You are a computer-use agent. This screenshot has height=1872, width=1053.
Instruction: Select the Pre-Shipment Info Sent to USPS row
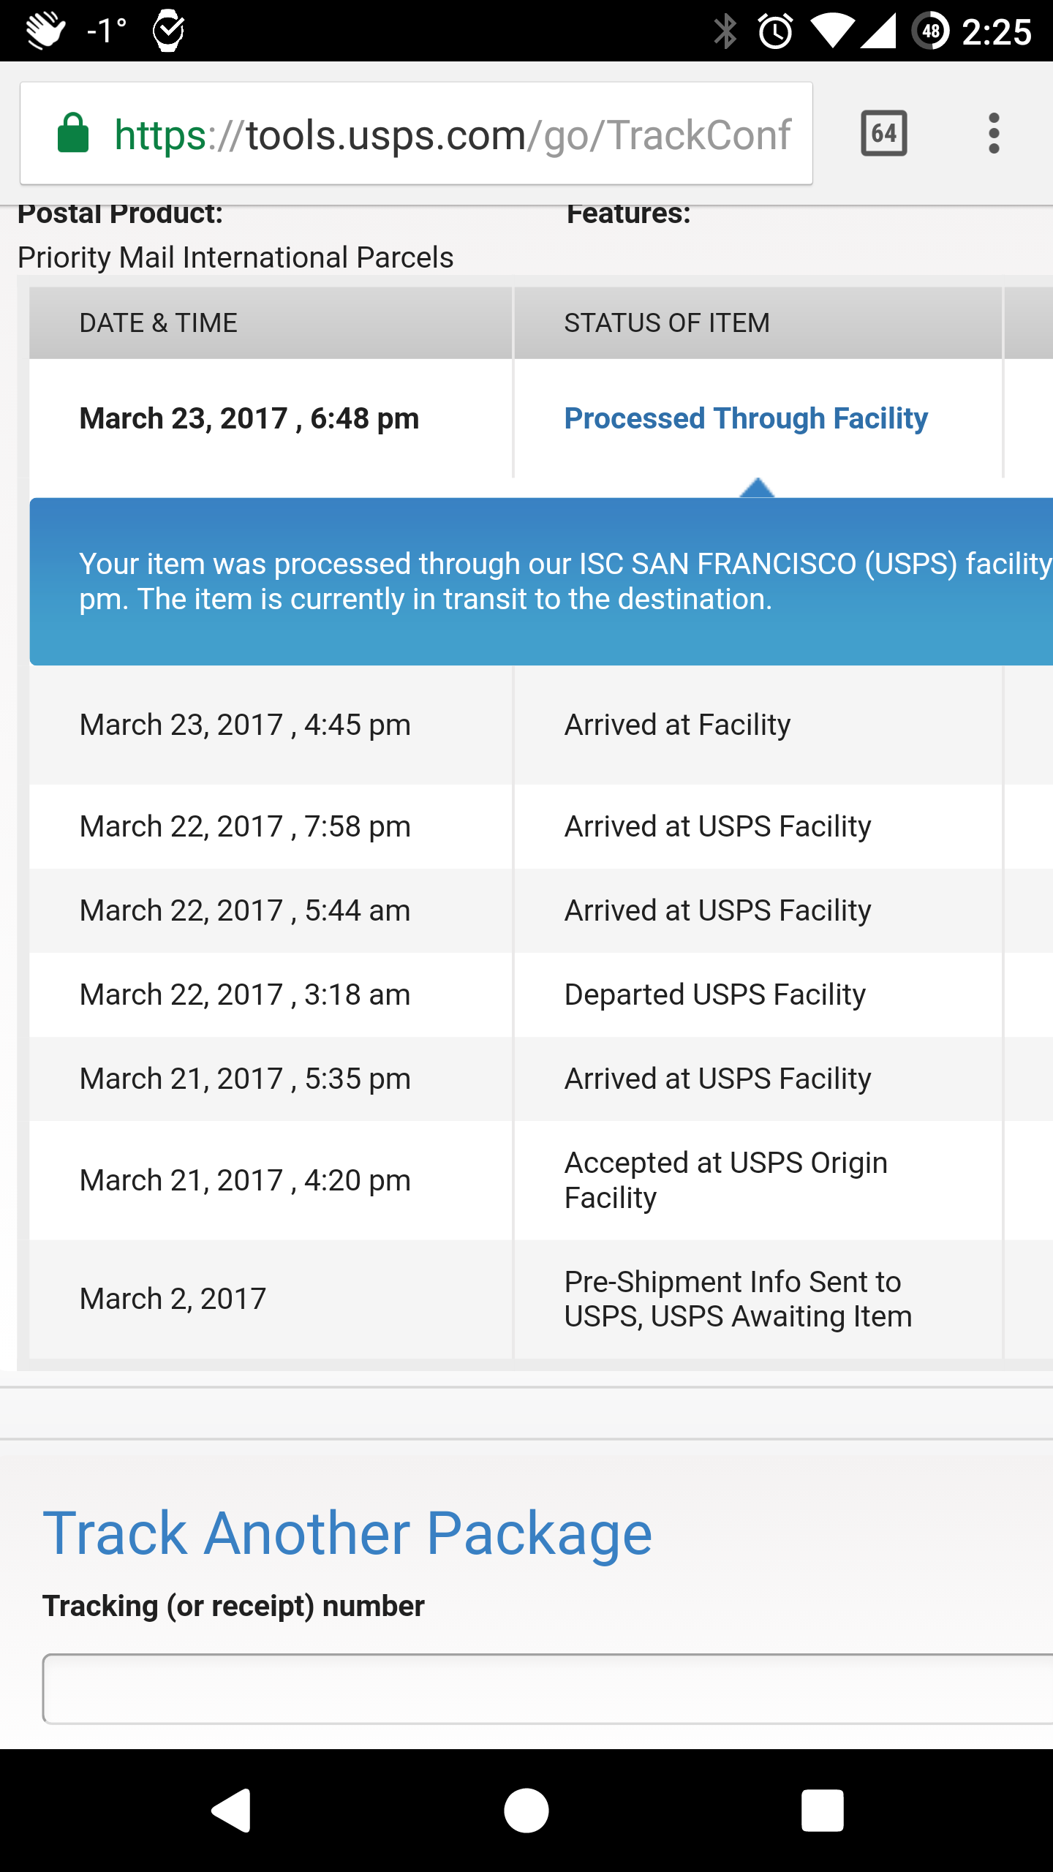click(x=541, y=1299)
